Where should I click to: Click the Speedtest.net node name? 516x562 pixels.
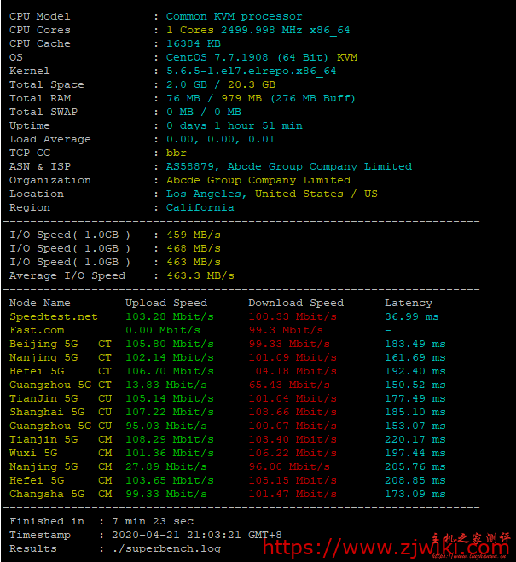pos(53,316)
